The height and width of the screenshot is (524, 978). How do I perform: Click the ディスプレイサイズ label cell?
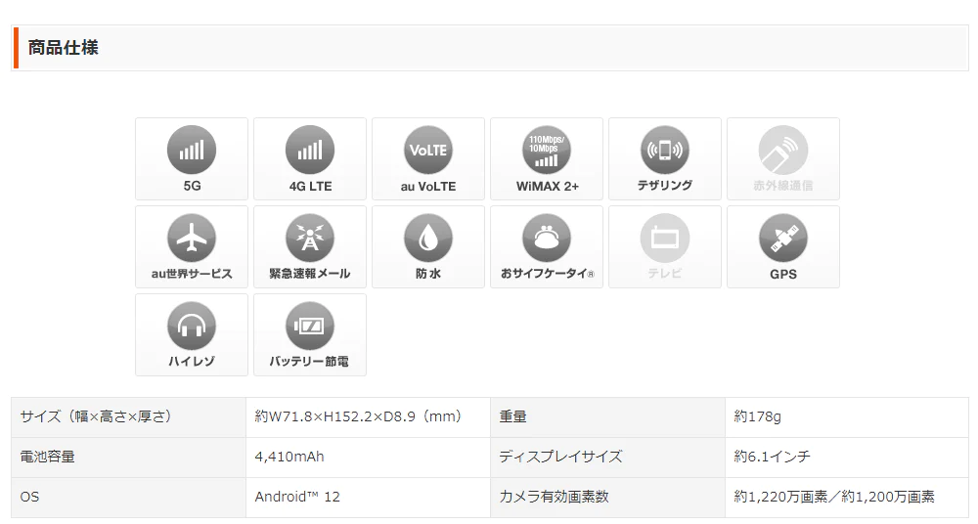[607, 458]
